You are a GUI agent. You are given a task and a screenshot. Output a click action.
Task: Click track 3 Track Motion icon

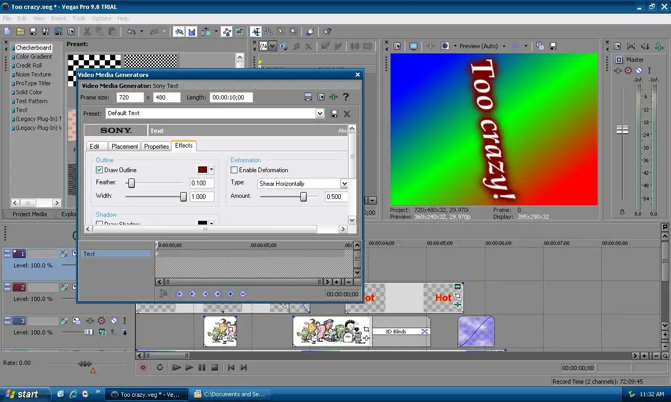(x=77, y=320)
